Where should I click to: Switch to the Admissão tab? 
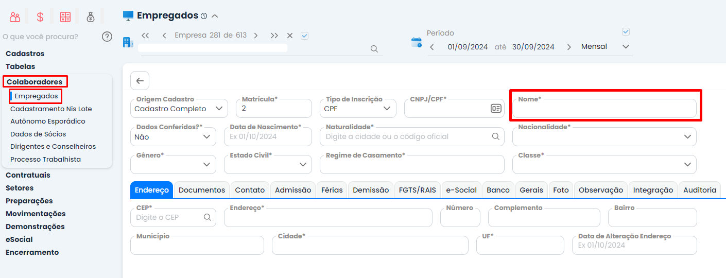click(293, 190)
